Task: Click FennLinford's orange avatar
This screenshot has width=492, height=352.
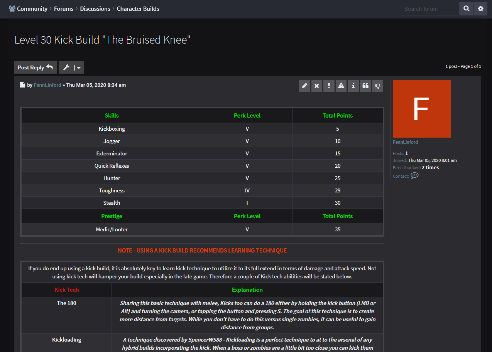Action: 421,109
